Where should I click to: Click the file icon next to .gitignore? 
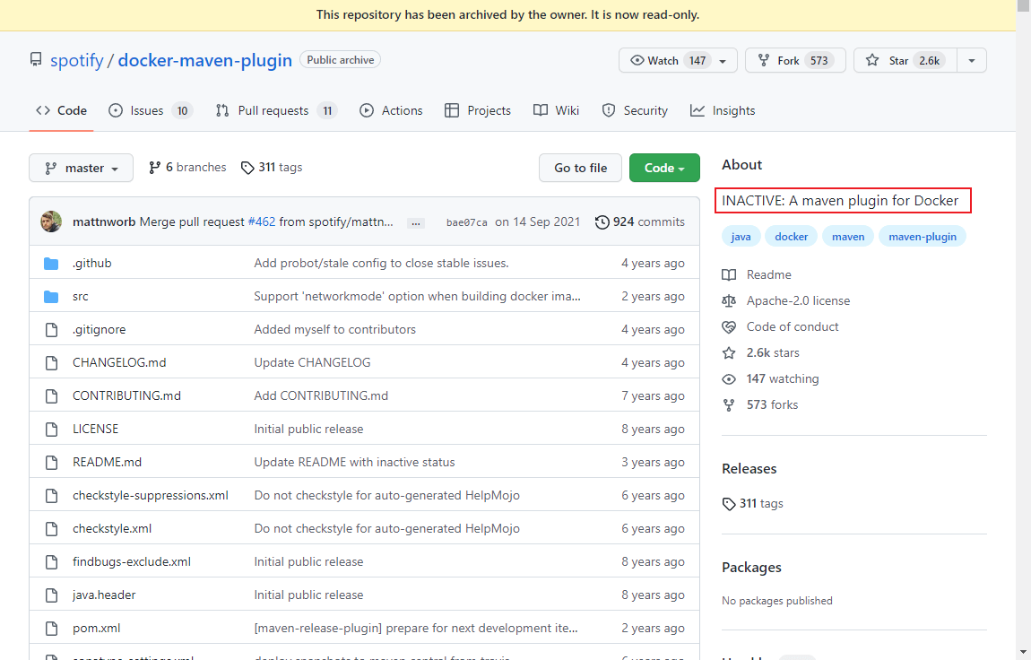pyautogui.click(x=51, y=329)
